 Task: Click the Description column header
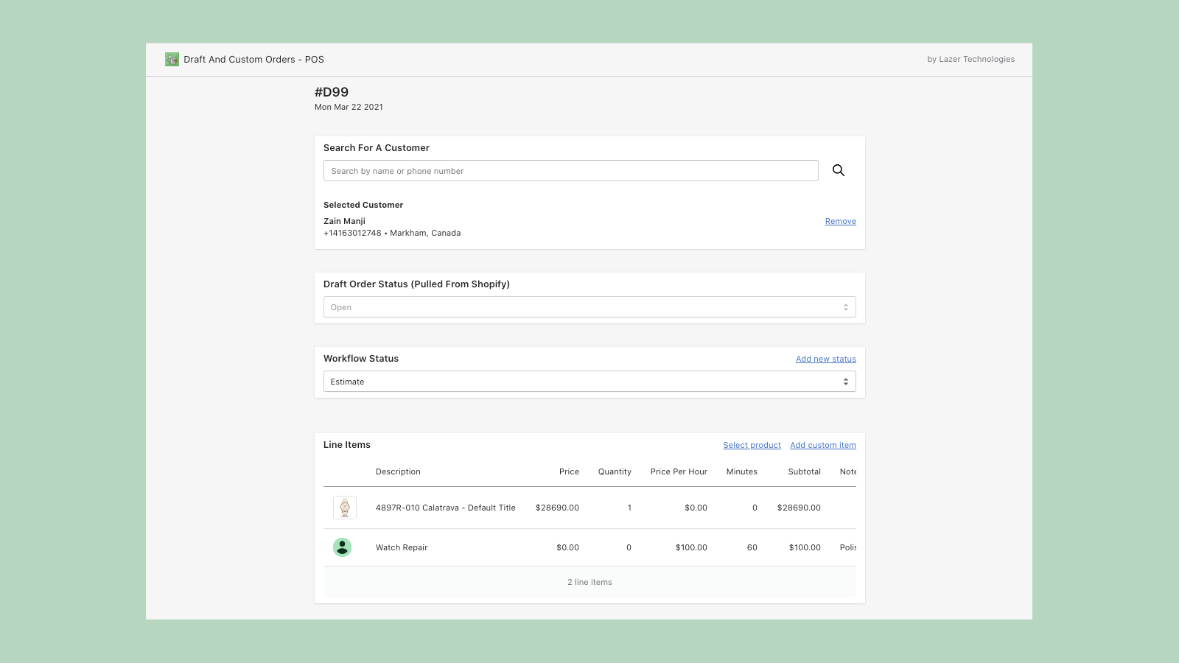coord(398,471)
